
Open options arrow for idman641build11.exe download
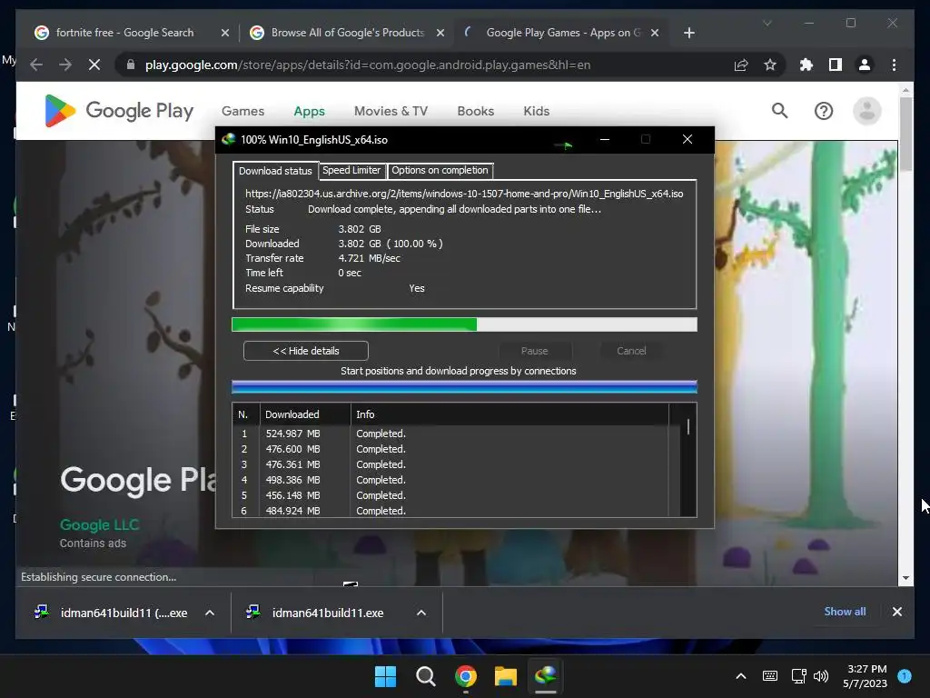tap(421, 613)
